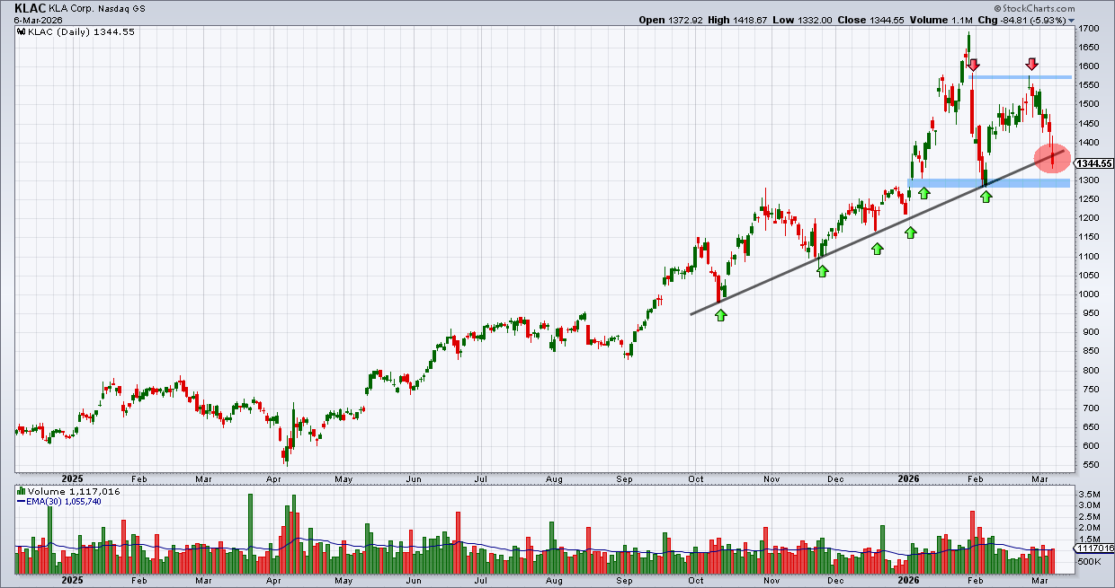Click the 1200 price axis label
The width and height of the screenshot is (1115, 588).
tap(1089, 218)
